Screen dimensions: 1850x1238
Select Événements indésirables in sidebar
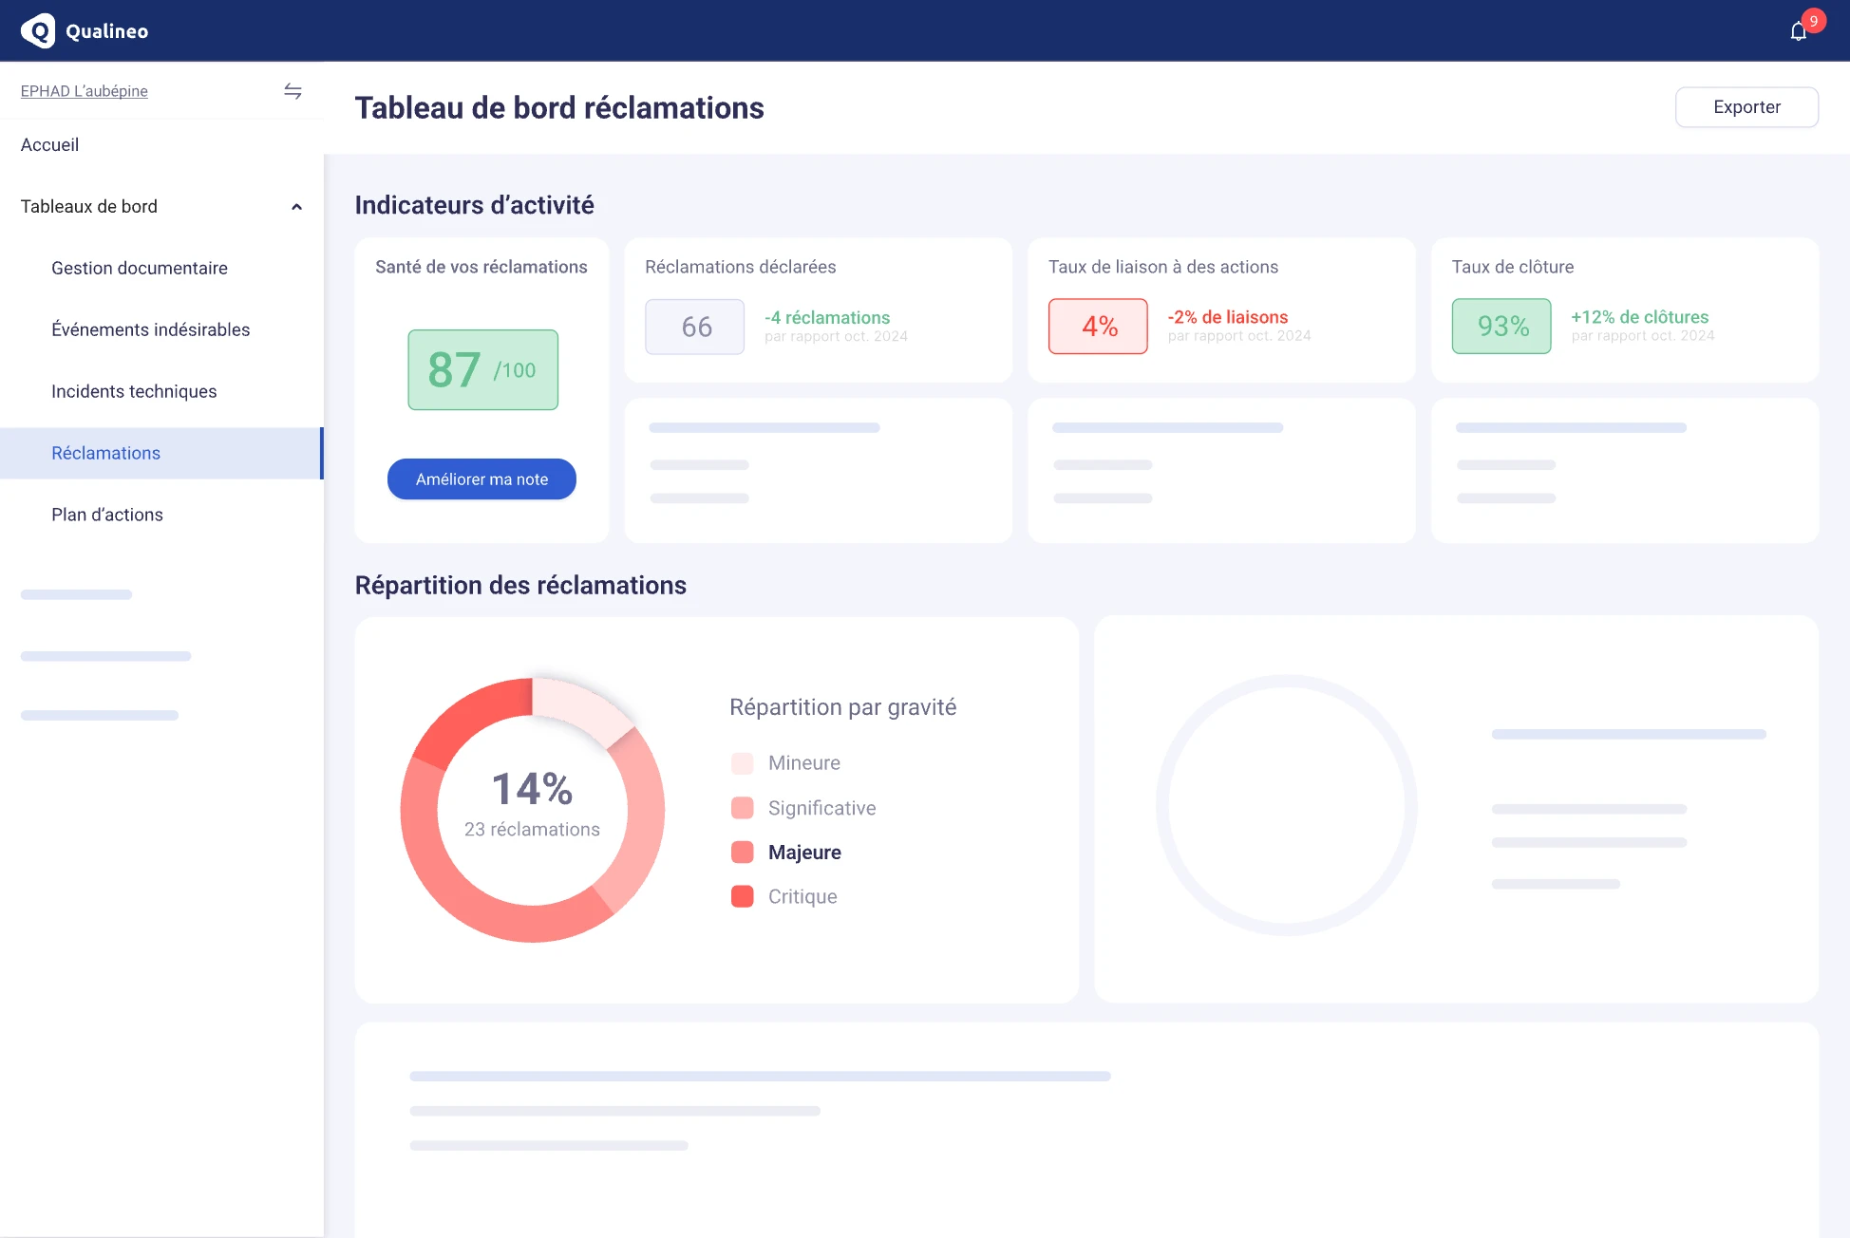click(150, 330)
